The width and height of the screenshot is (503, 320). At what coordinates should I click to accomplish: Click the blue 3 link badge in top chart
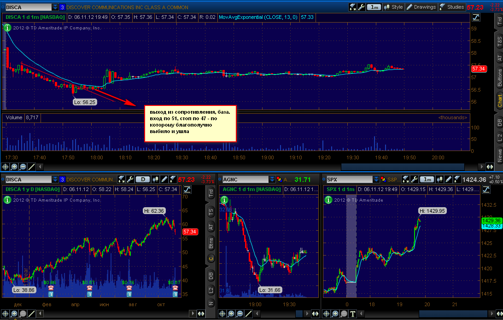point(62,7)
